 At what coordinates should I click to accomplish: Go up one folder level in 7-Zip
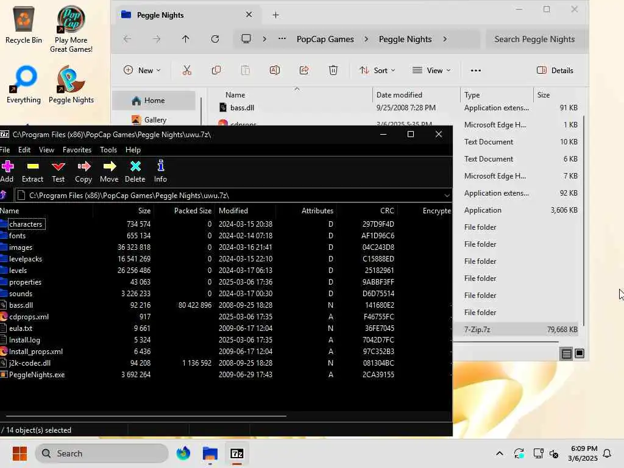(4, 195)
